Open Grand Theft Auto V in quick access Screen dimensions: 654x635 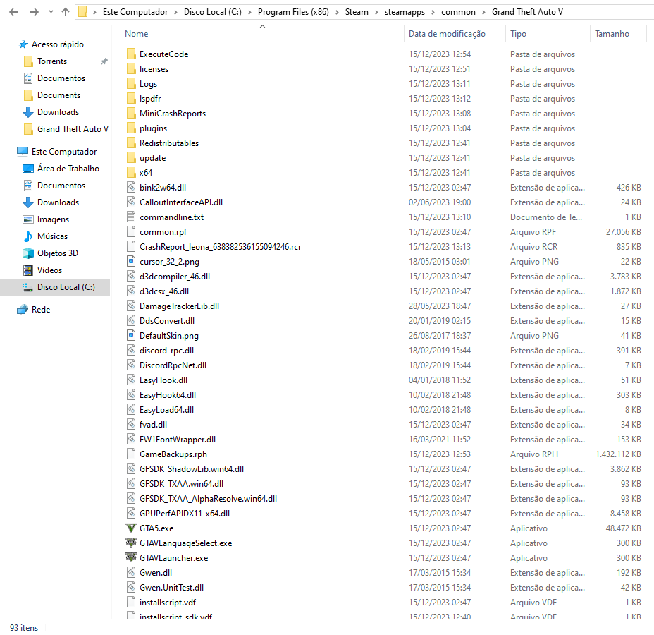(x=73, y=129)
